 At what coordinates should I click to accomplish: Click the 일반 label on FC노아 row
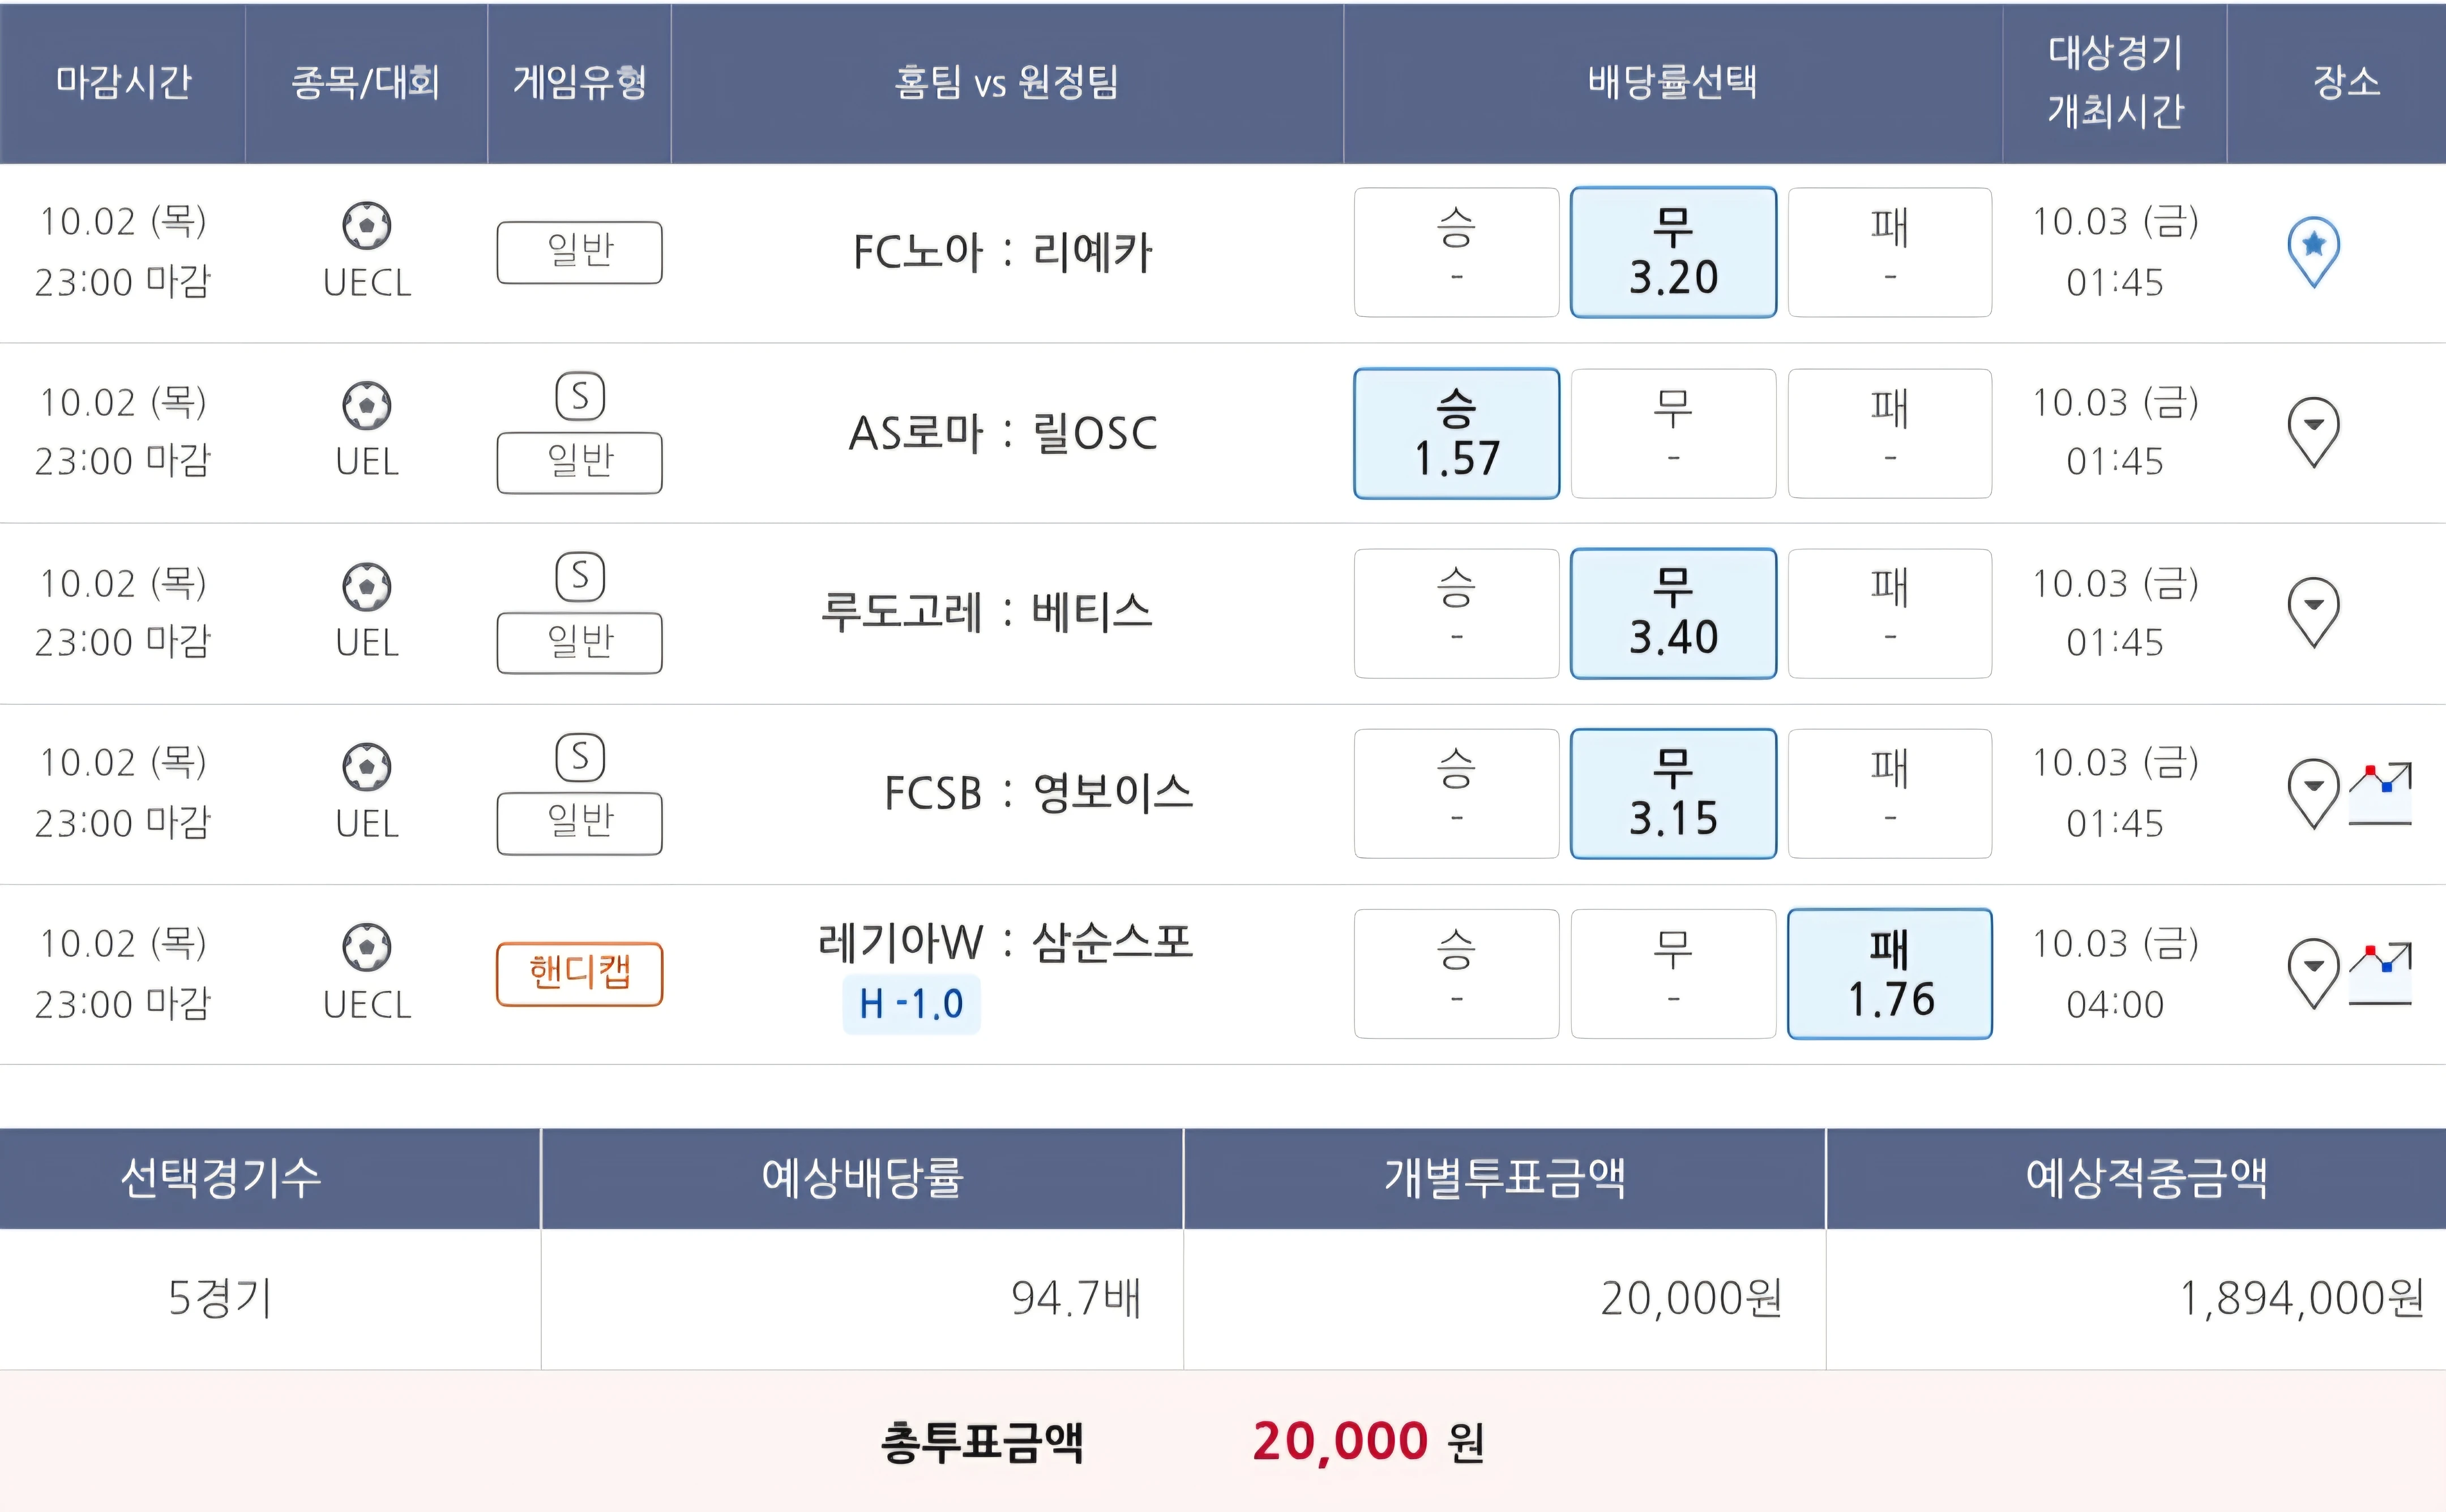pos(579,252)
